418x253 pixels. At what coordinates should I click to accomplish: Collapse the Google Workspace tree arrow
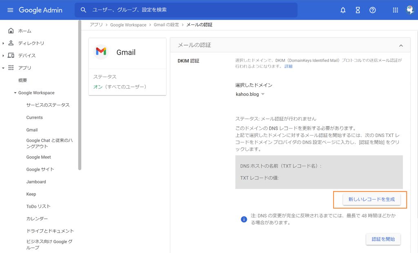coord(15,93)
